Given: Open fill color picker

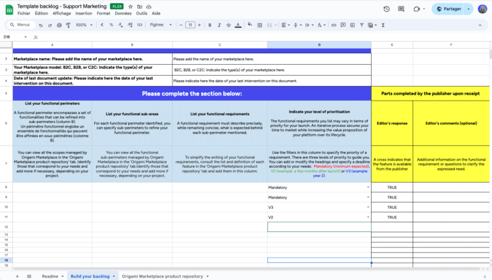Looking at the screenshot, I should pyautogui.click(x=250, y=24).
